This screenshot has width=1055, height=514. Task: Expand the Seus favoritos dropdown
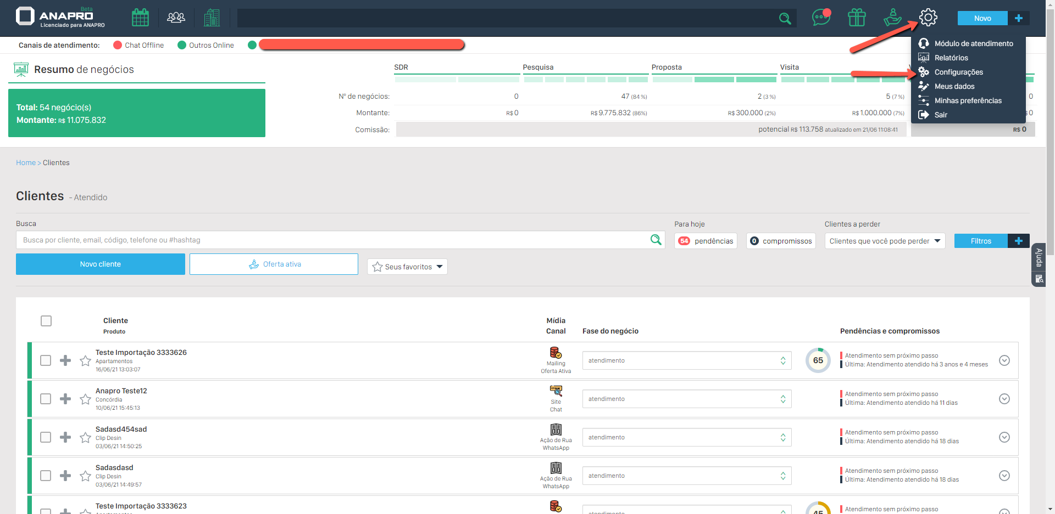coord(407,267)
